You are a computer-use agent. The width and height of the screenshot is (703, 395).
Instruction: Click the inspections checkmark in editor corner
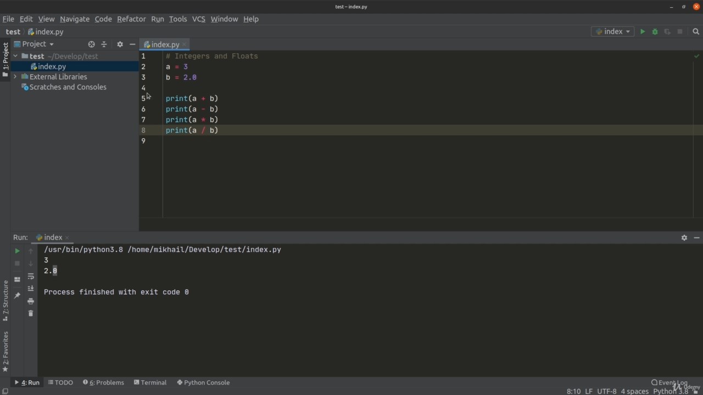click(x=696, y=56)
